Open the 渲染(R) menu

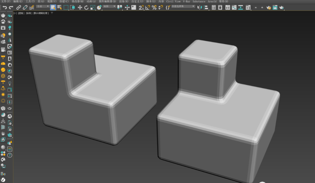pos(124,1)
